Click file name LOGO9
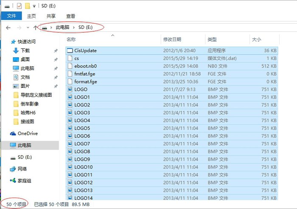 82,159
